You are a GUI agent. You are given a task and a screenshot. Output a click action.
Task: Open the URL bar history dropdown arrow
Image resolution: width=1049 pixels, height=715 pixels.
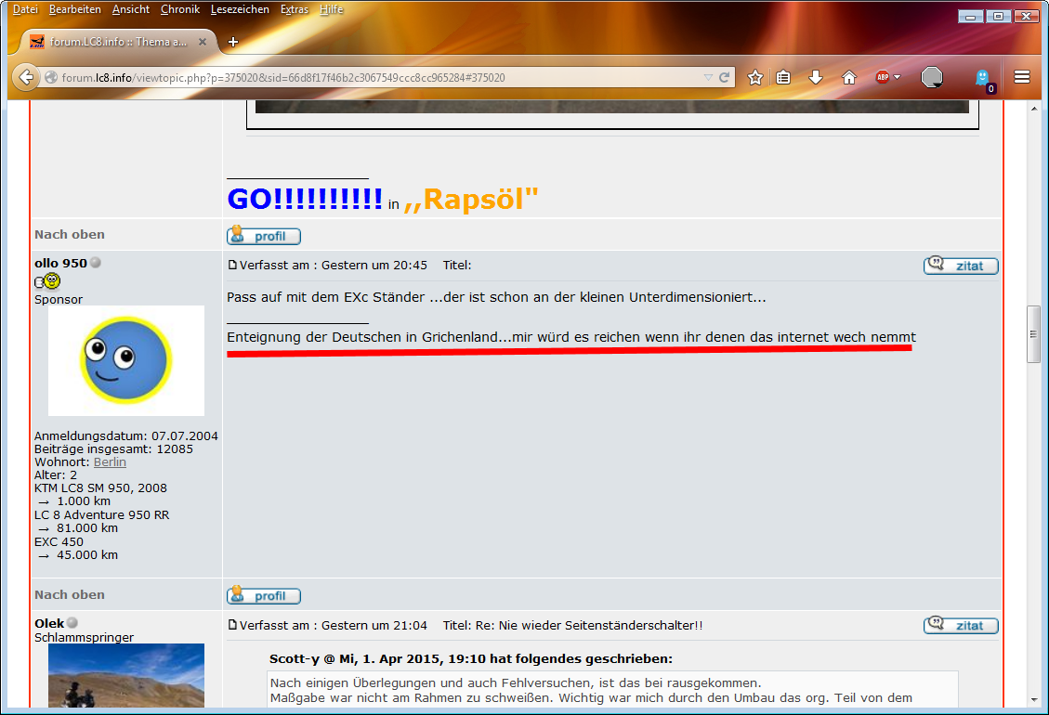pyautogui.click(x=708, y=77)
